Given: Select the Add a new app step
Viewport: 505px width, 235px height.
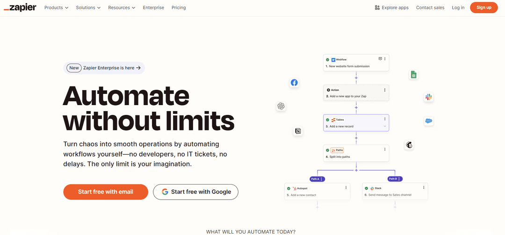Looking at the screenshot, I should coord(356,93).
